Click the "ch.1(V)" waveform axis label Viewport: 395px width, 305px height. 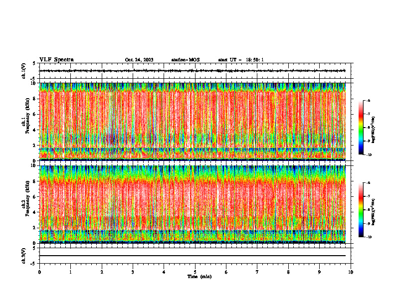(24, 71)
